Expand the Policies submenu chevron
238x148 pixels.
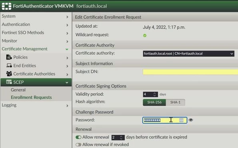pos(67,58)
